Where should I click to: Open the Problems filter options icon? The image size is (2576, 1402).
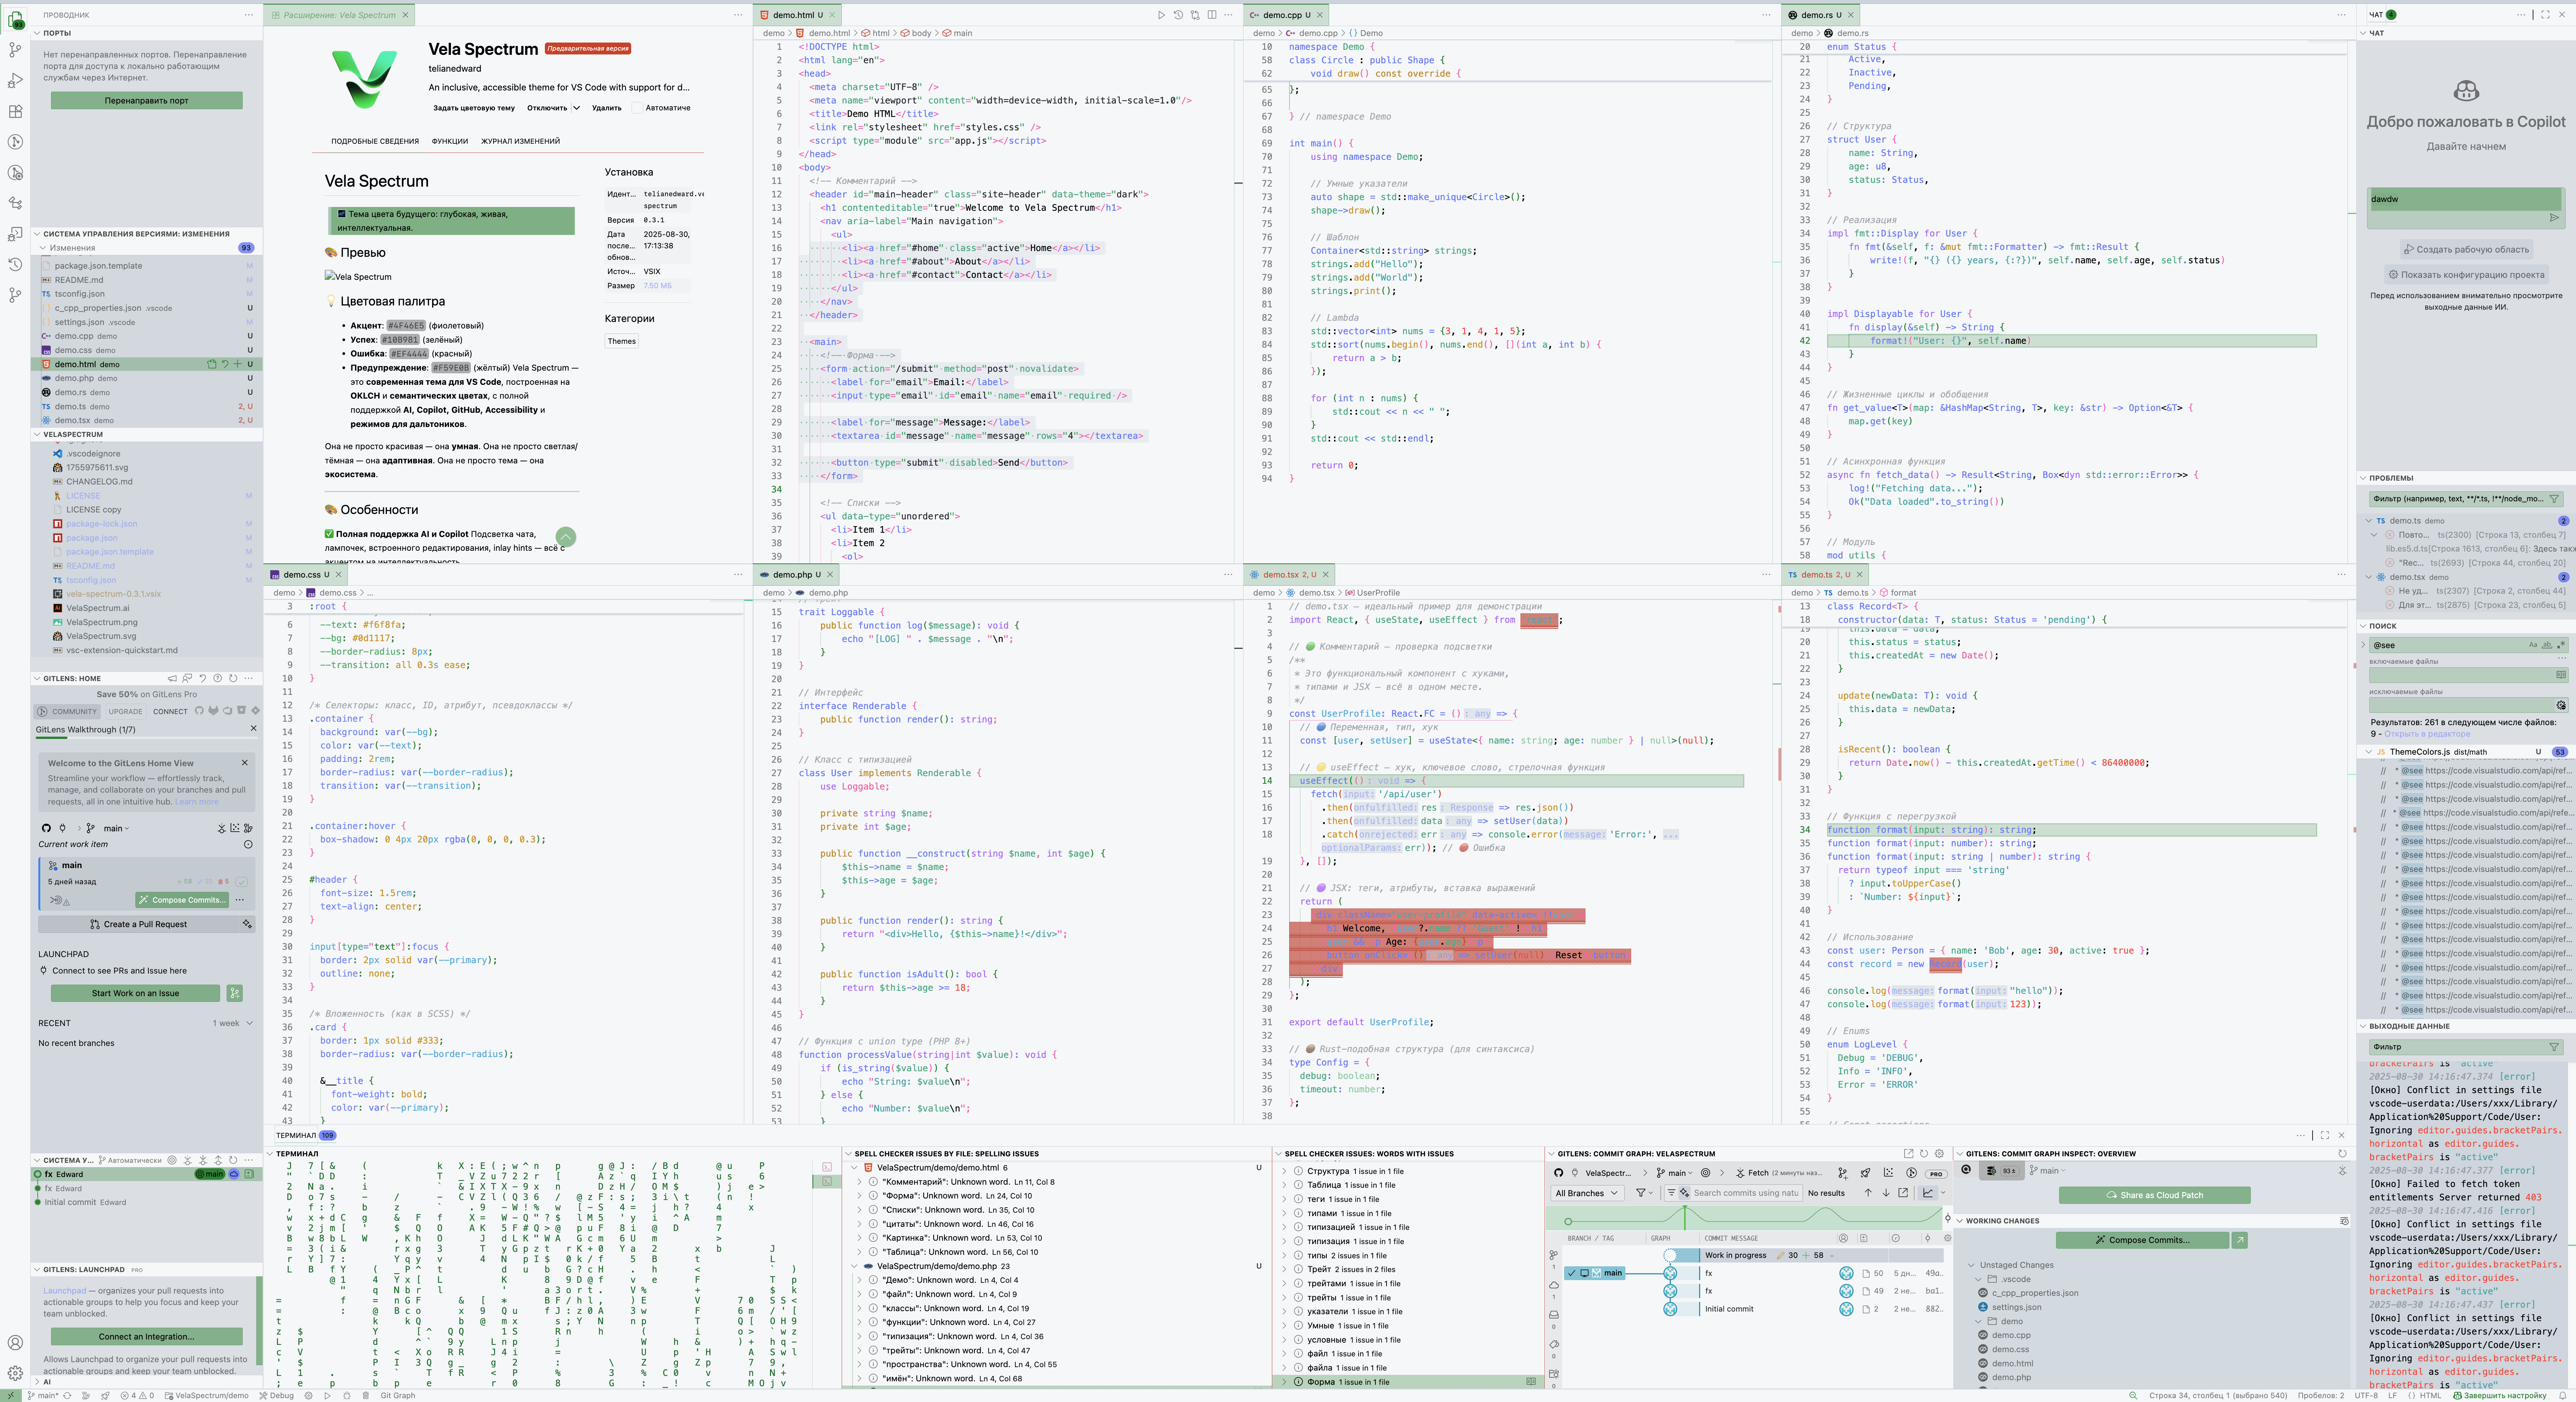(2554, 499)
